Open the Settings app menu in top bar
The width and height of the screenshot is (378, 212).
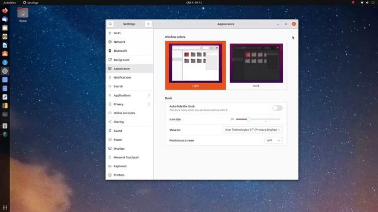[30, 2]
